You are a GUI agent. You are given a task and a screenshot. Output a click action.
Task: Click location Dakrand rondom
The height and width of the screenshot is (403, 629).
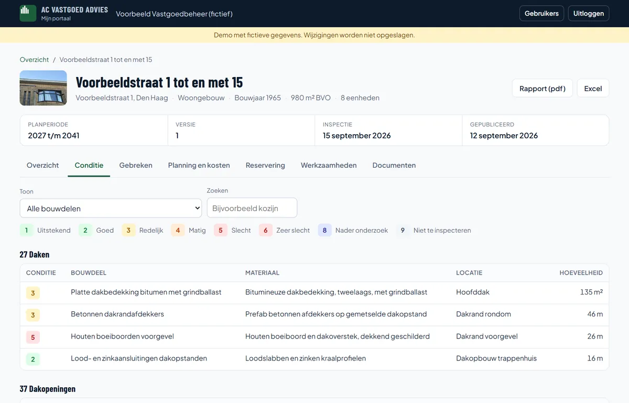point(483,314)
